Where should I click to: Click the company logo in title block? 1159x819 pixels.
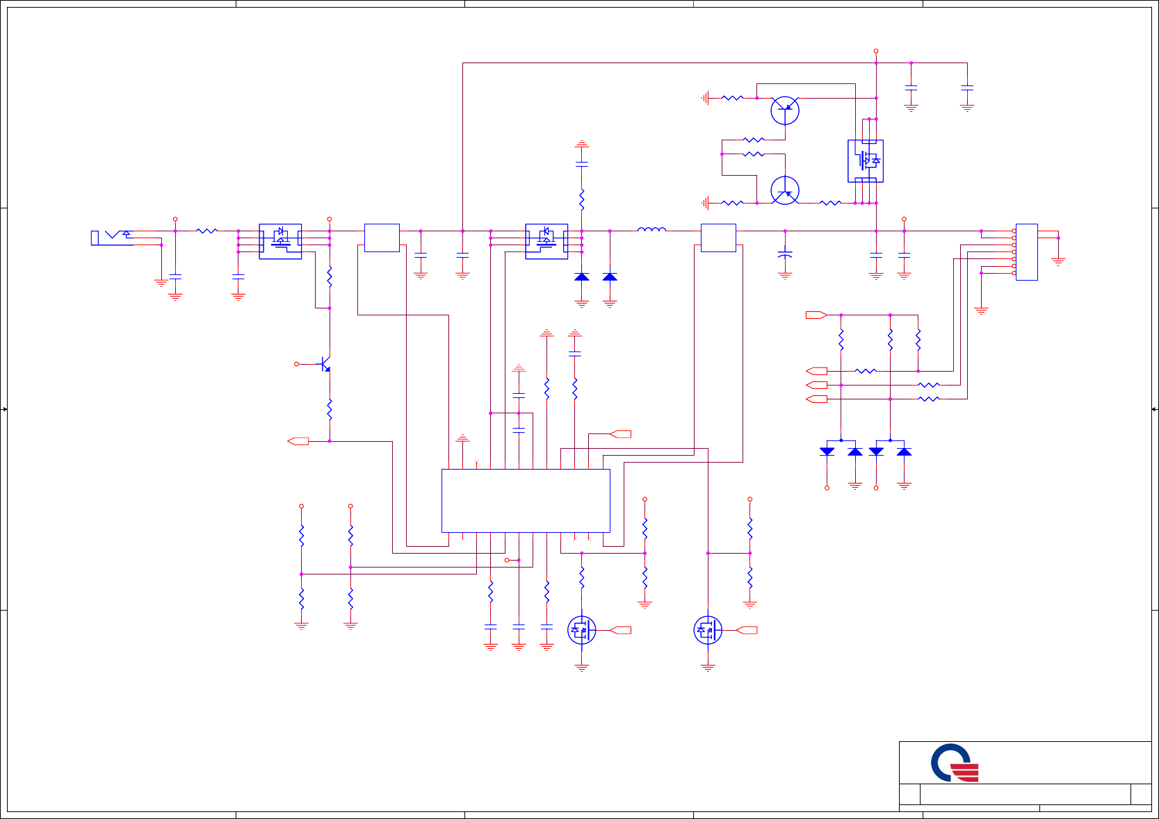click(x=955, y=763)
